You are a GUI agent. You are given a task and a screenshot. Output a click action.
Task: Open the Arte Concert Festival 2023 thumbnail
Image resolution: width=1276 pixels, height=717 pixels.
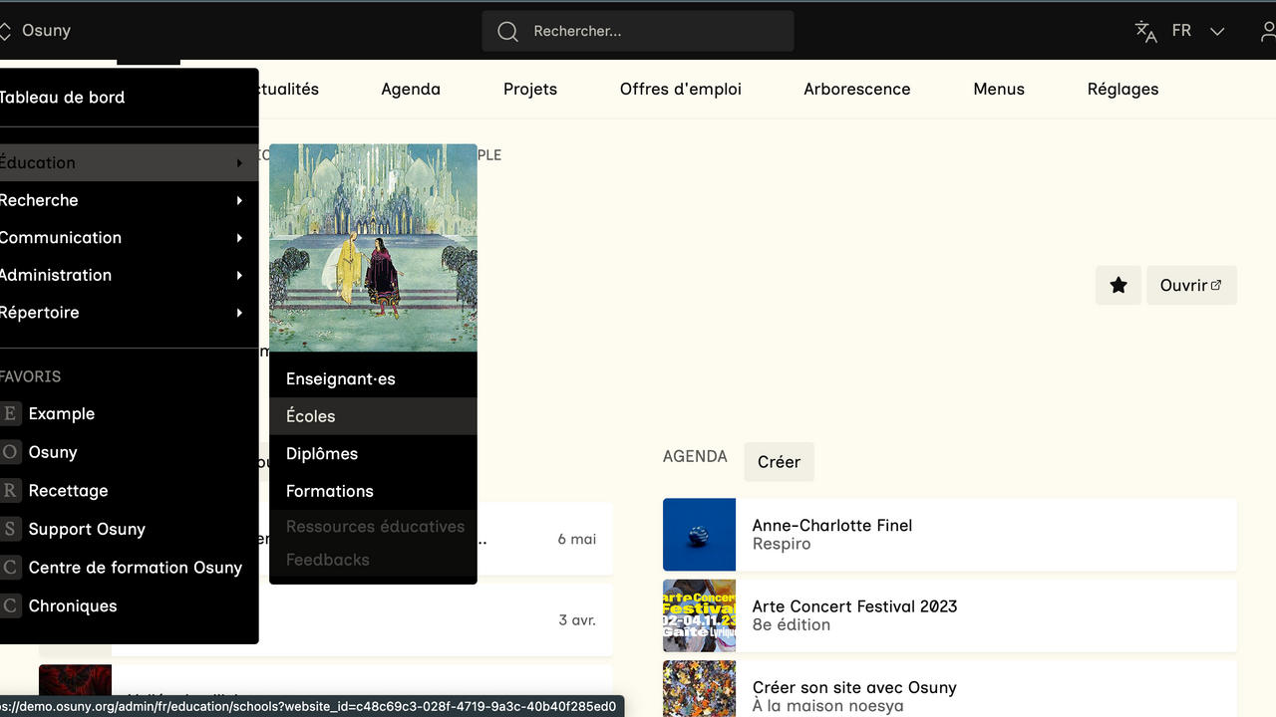tap(699, 615)
